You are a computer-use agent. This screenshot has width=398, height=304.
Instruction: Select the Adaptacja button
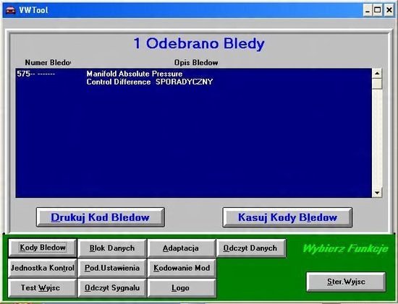tap(181, 248)
